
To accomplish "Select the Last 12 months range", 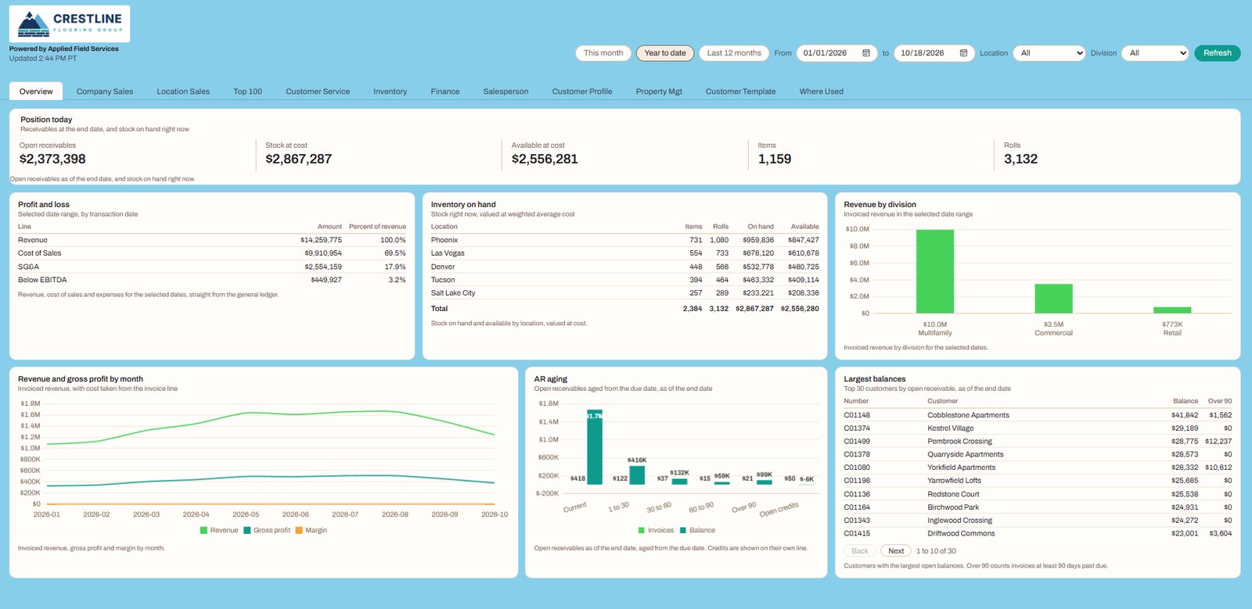I will (x=734, y=53).
